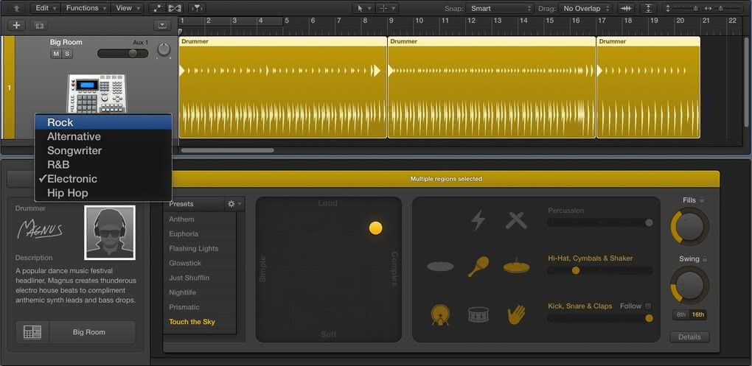Choose Rock from the genre menu
Image resolution: width=752 pixels, height=366 pixels.
(103, 122)
